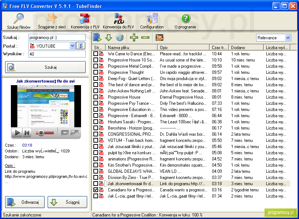Click YouTube icon beside Beroshima - Horizon row
This screenshot has height=219, width=299.
click(101, 128)
